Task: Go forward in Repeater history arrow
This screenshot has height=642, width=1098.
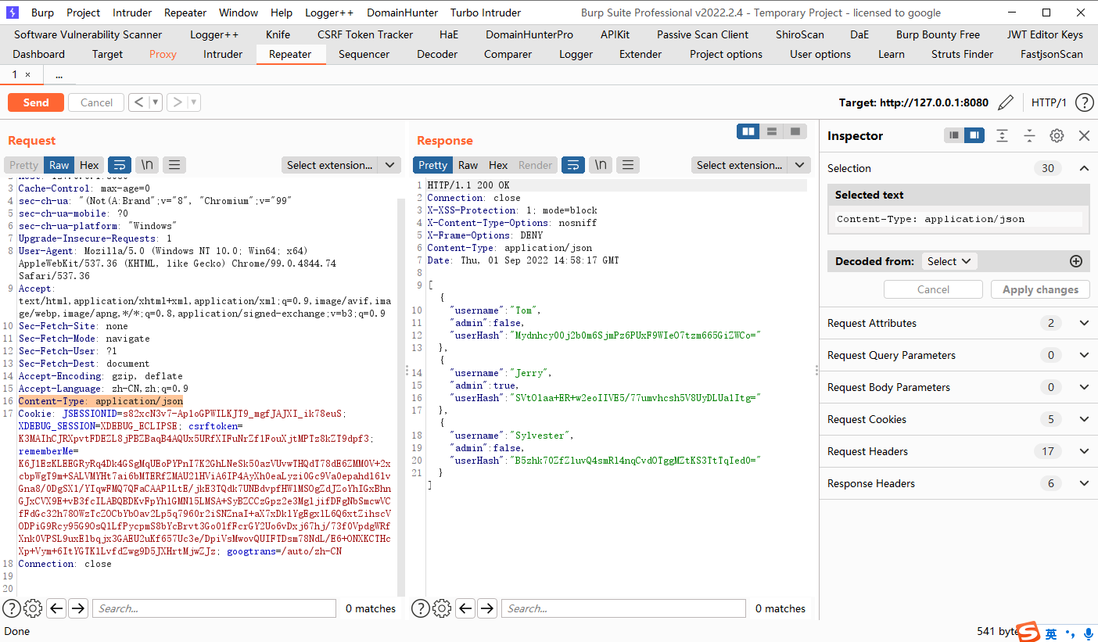Action: pos(177,102)
